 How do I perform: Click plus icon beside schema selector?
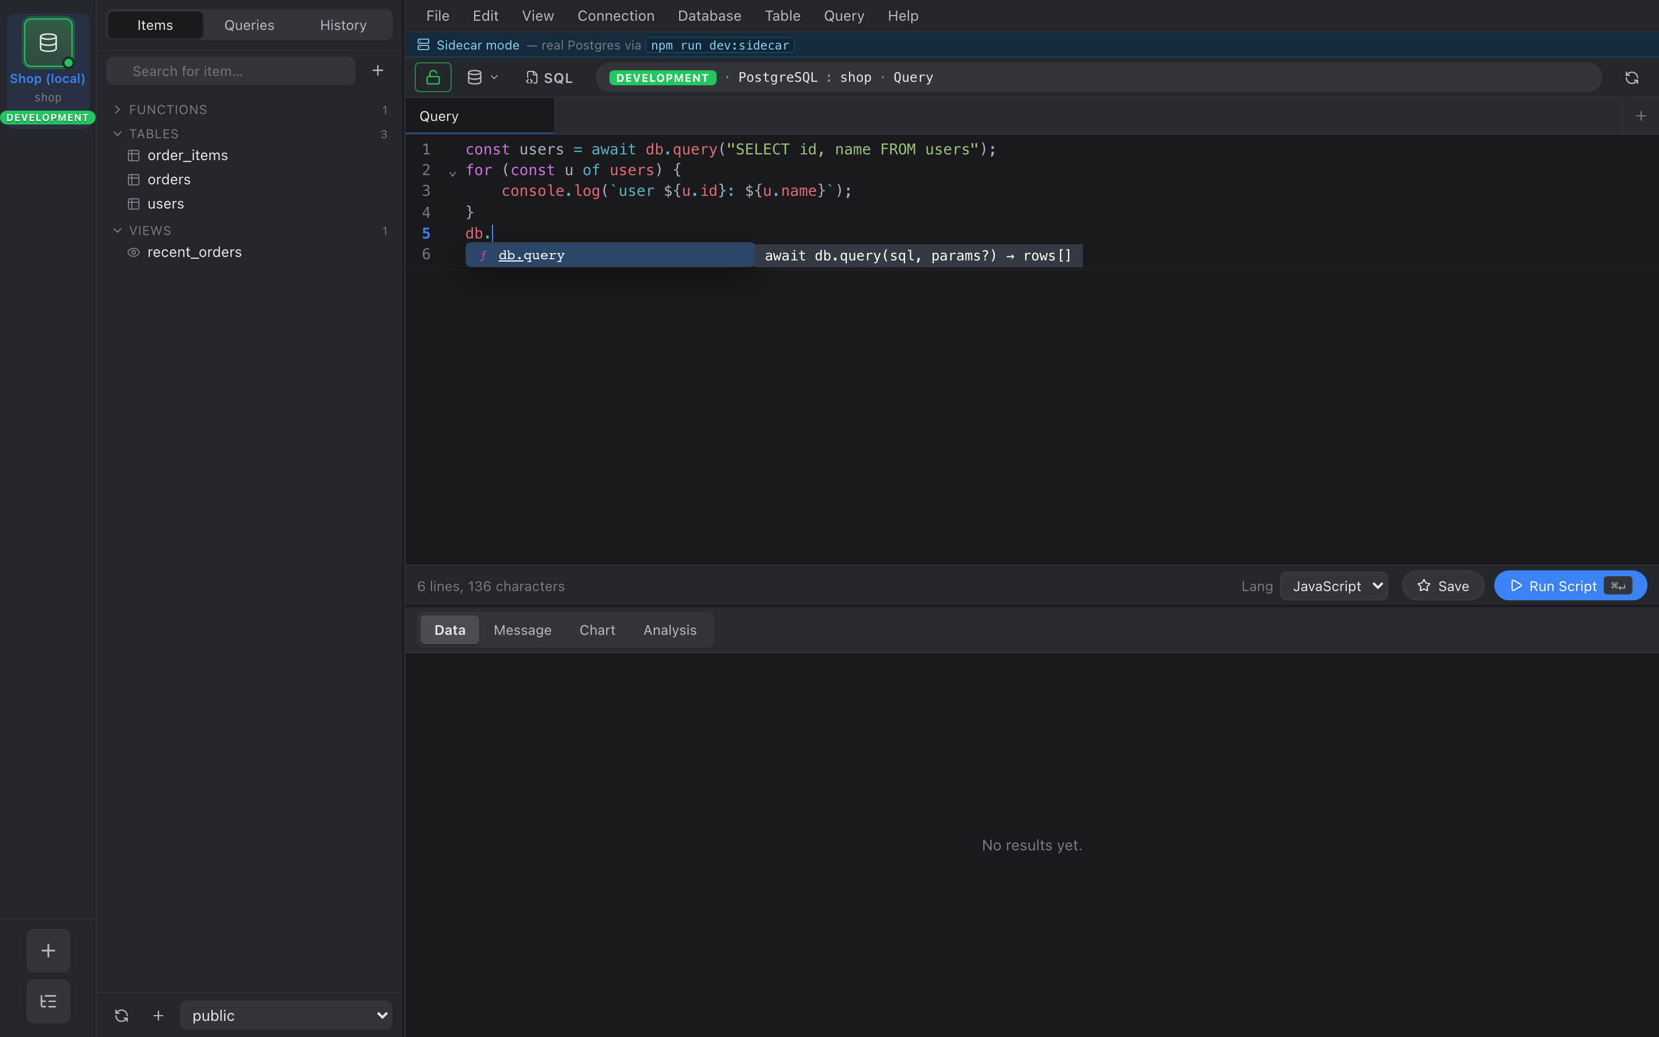(x=158, y=1016)
